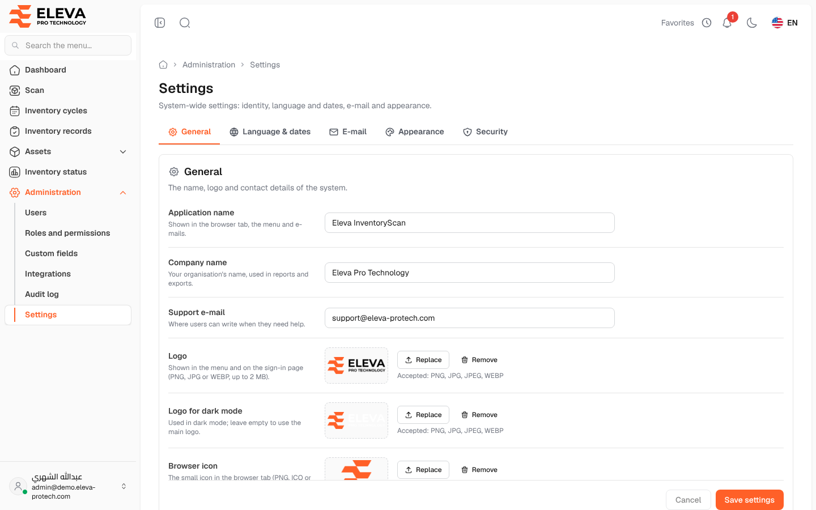Viewport: 816px width, 510px height.
Task: Open Users under Administration
Action: click(x=74, y=212)
